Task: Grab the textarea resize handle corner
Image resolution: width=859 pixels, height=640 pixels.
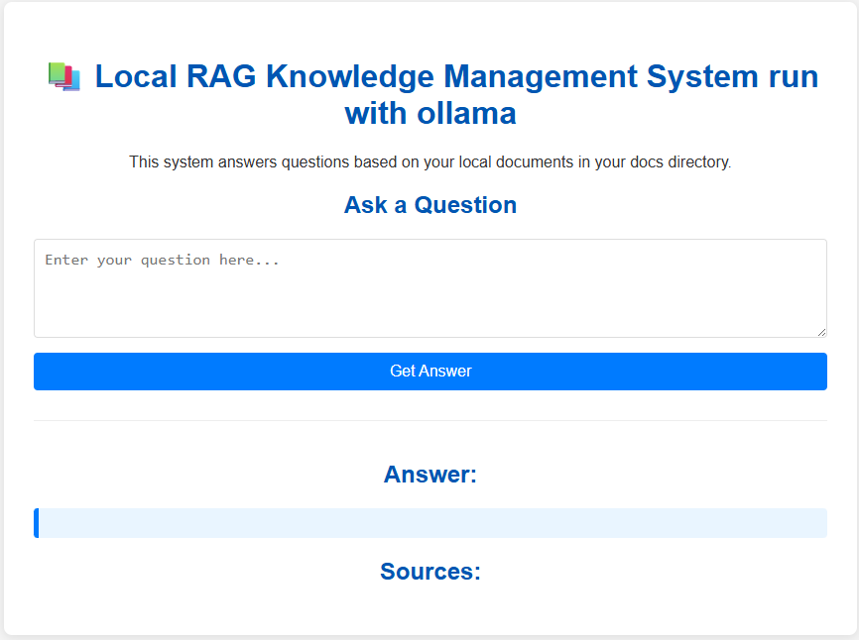Action: tap(821, 332)
